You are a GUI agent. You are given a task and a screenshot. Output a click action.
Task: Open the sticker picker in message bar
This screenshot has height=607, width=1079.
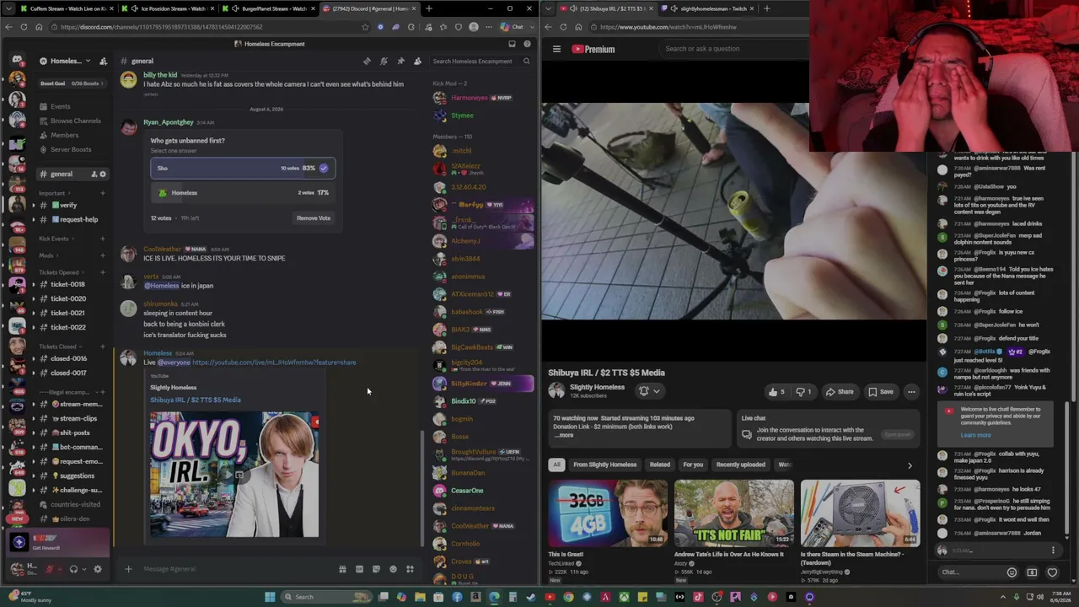376,569
